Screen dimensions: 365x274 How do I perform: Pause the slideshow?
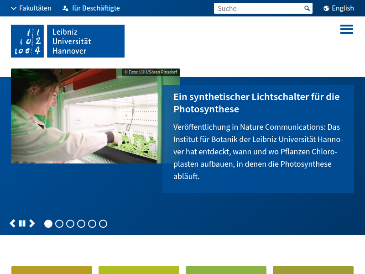point(22,223)
